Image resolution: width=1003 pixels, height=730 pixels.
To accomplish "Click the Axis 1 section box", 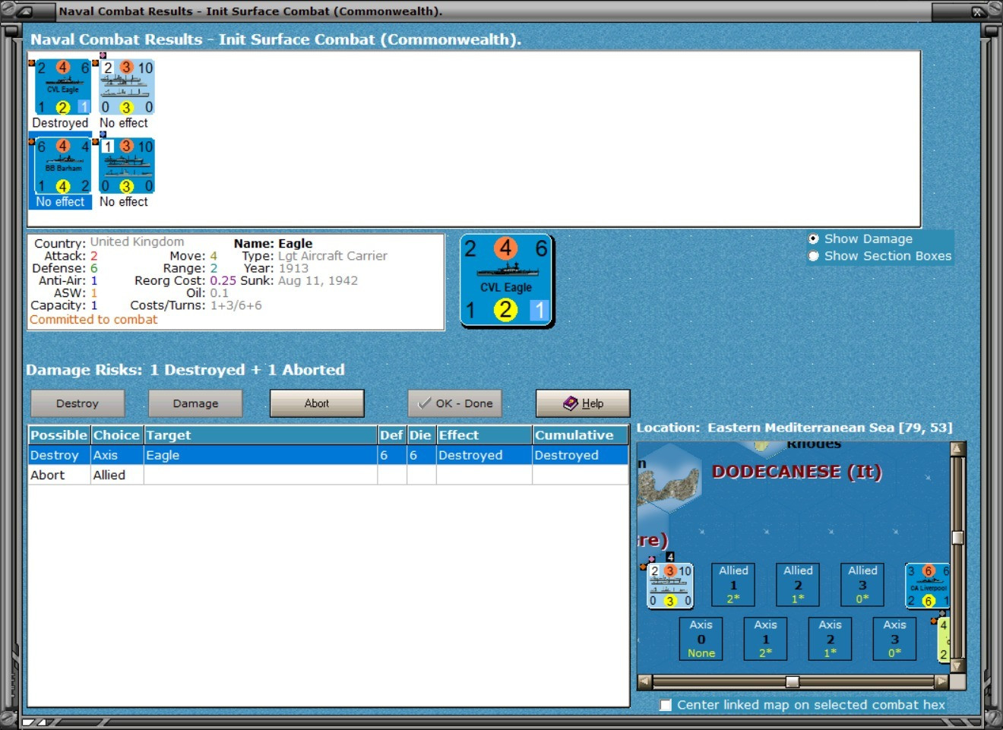I will (765, 639).
